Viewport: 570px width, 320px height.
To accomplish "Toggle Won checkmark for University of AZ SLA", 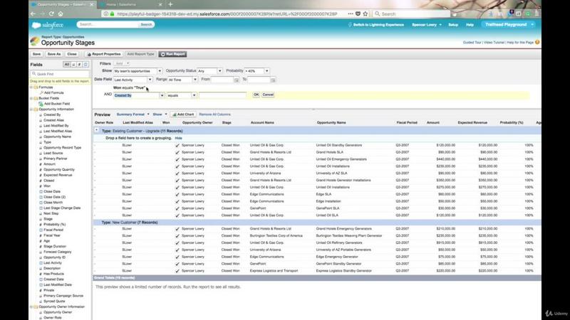I will 177,174.
